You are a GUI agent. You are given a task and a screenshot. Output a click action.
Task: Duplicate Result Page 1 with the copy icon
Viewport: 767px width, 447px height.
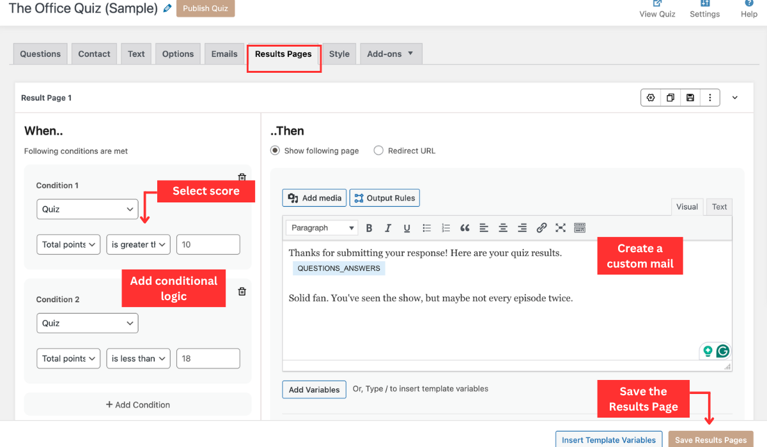(x=670, y=98)
